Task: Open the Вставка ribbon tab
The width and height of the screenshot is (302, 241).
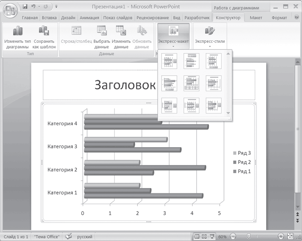Action: [x=49, y=18]
